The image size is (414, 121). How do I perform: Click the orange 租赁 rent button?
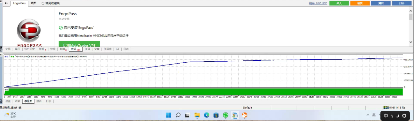coord(360,3)
